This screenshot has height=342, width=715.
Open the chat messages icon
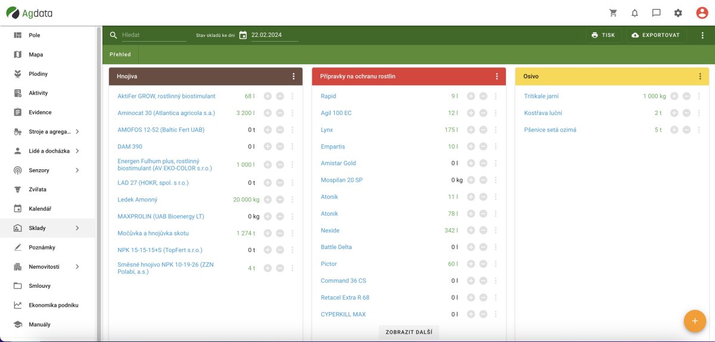click(x=657, y=13)
